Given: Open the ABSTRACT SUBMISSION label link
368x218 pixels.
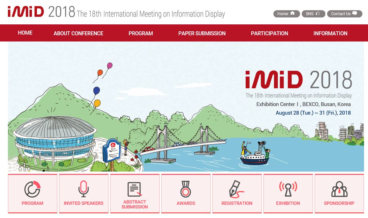Looking at the screenshot, I should [135, 204].
